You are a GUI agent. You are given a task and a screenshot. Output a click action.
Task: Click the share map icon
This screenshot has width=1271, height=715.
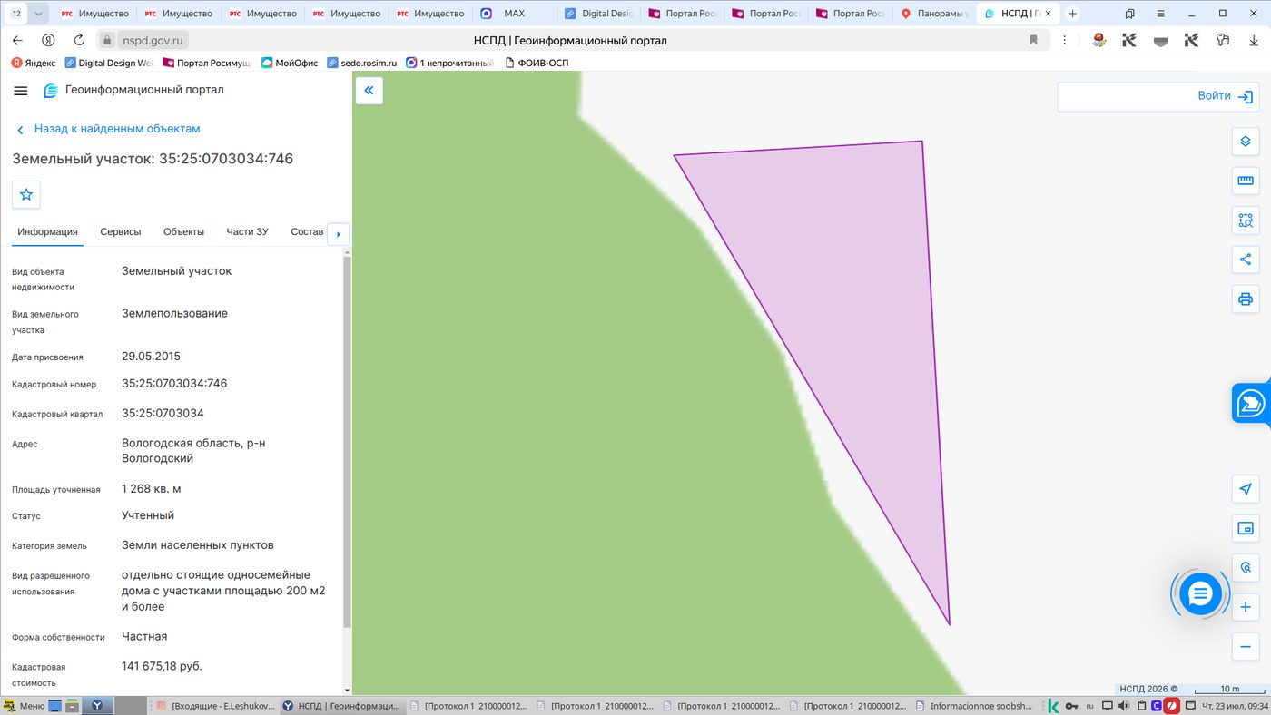click(1246, 260)
